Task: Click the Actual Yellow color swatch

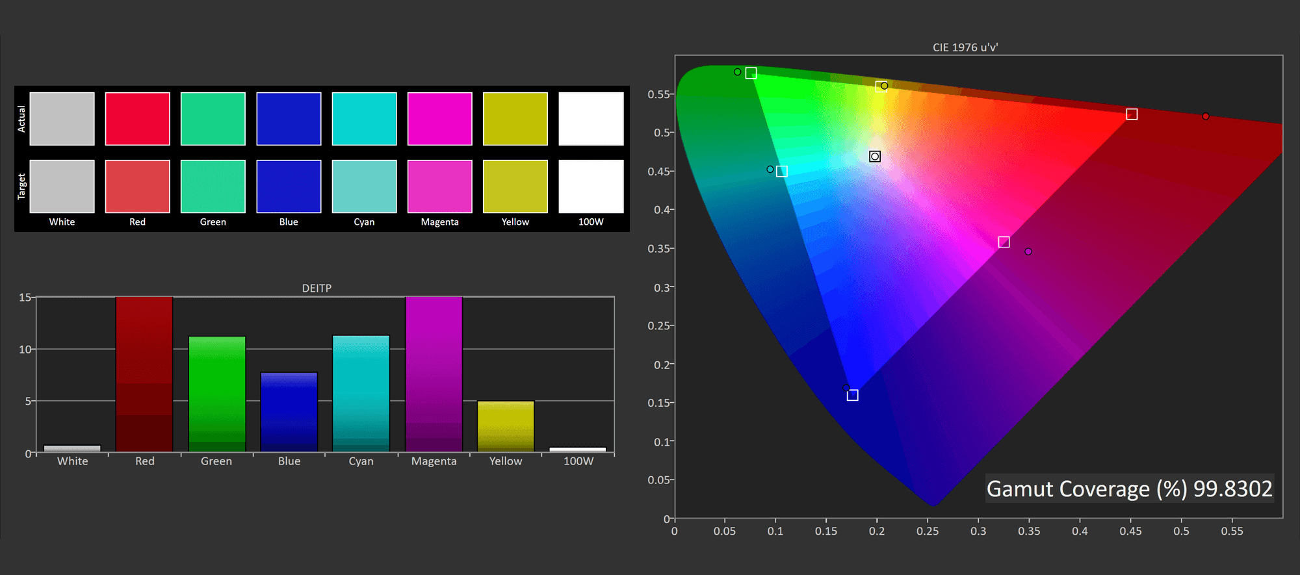Action: click(515, 119)
